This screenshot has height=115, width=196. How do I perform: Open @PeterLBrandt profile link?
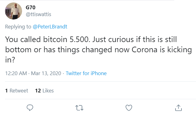click(x=50, y=27)
